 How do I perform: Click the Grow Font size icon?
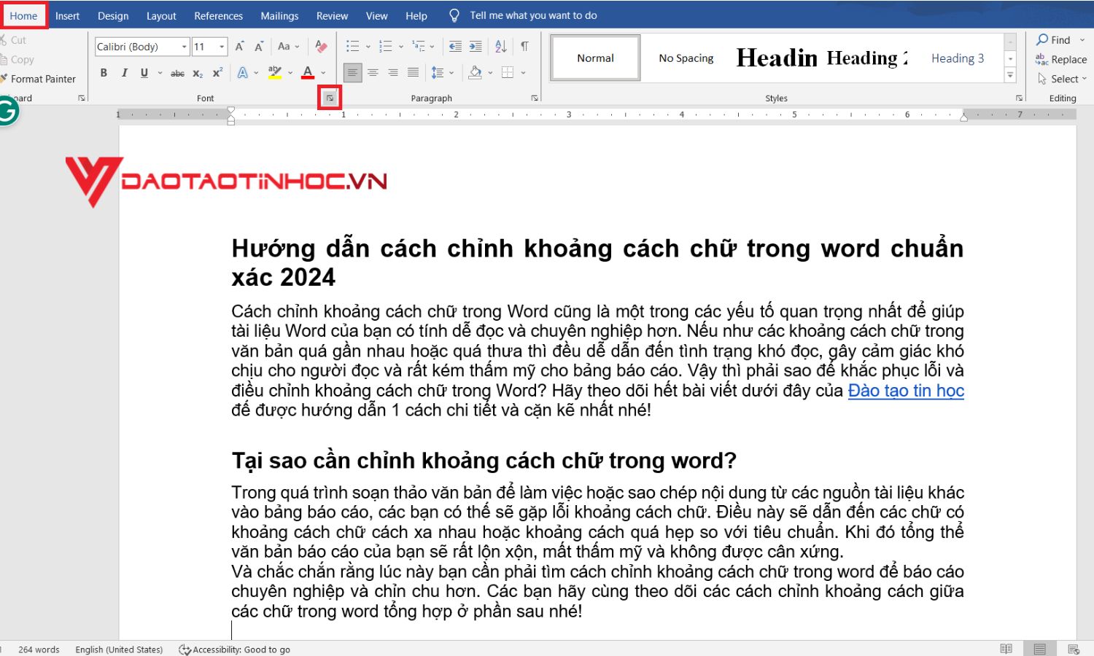pos(239,47)
